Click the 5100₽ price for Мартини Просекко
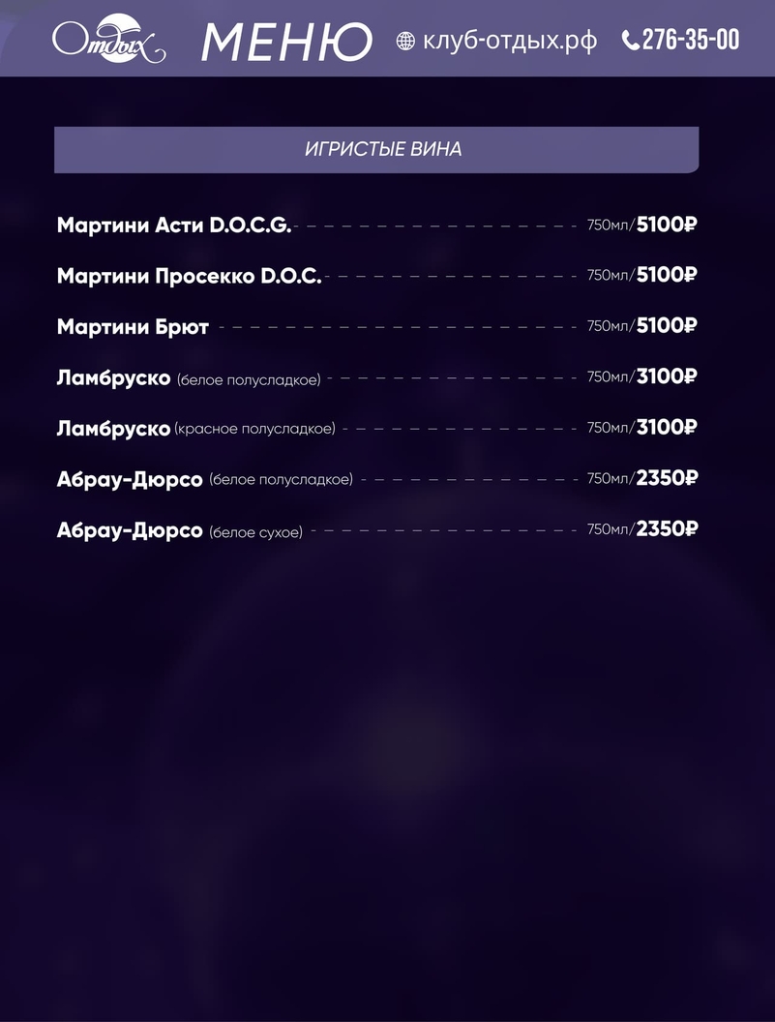The image size is (775, 1022). coord(667,275)
